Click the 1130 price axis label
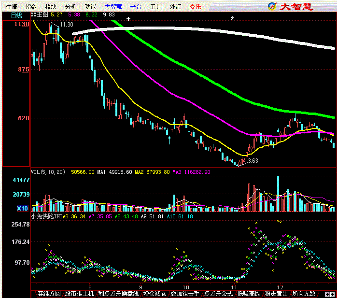The height and width of the screenshot is (298, 337). 22,24
